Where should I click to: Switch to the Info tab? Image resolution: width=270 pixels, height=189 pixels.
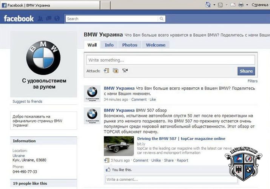pos(109,45)
